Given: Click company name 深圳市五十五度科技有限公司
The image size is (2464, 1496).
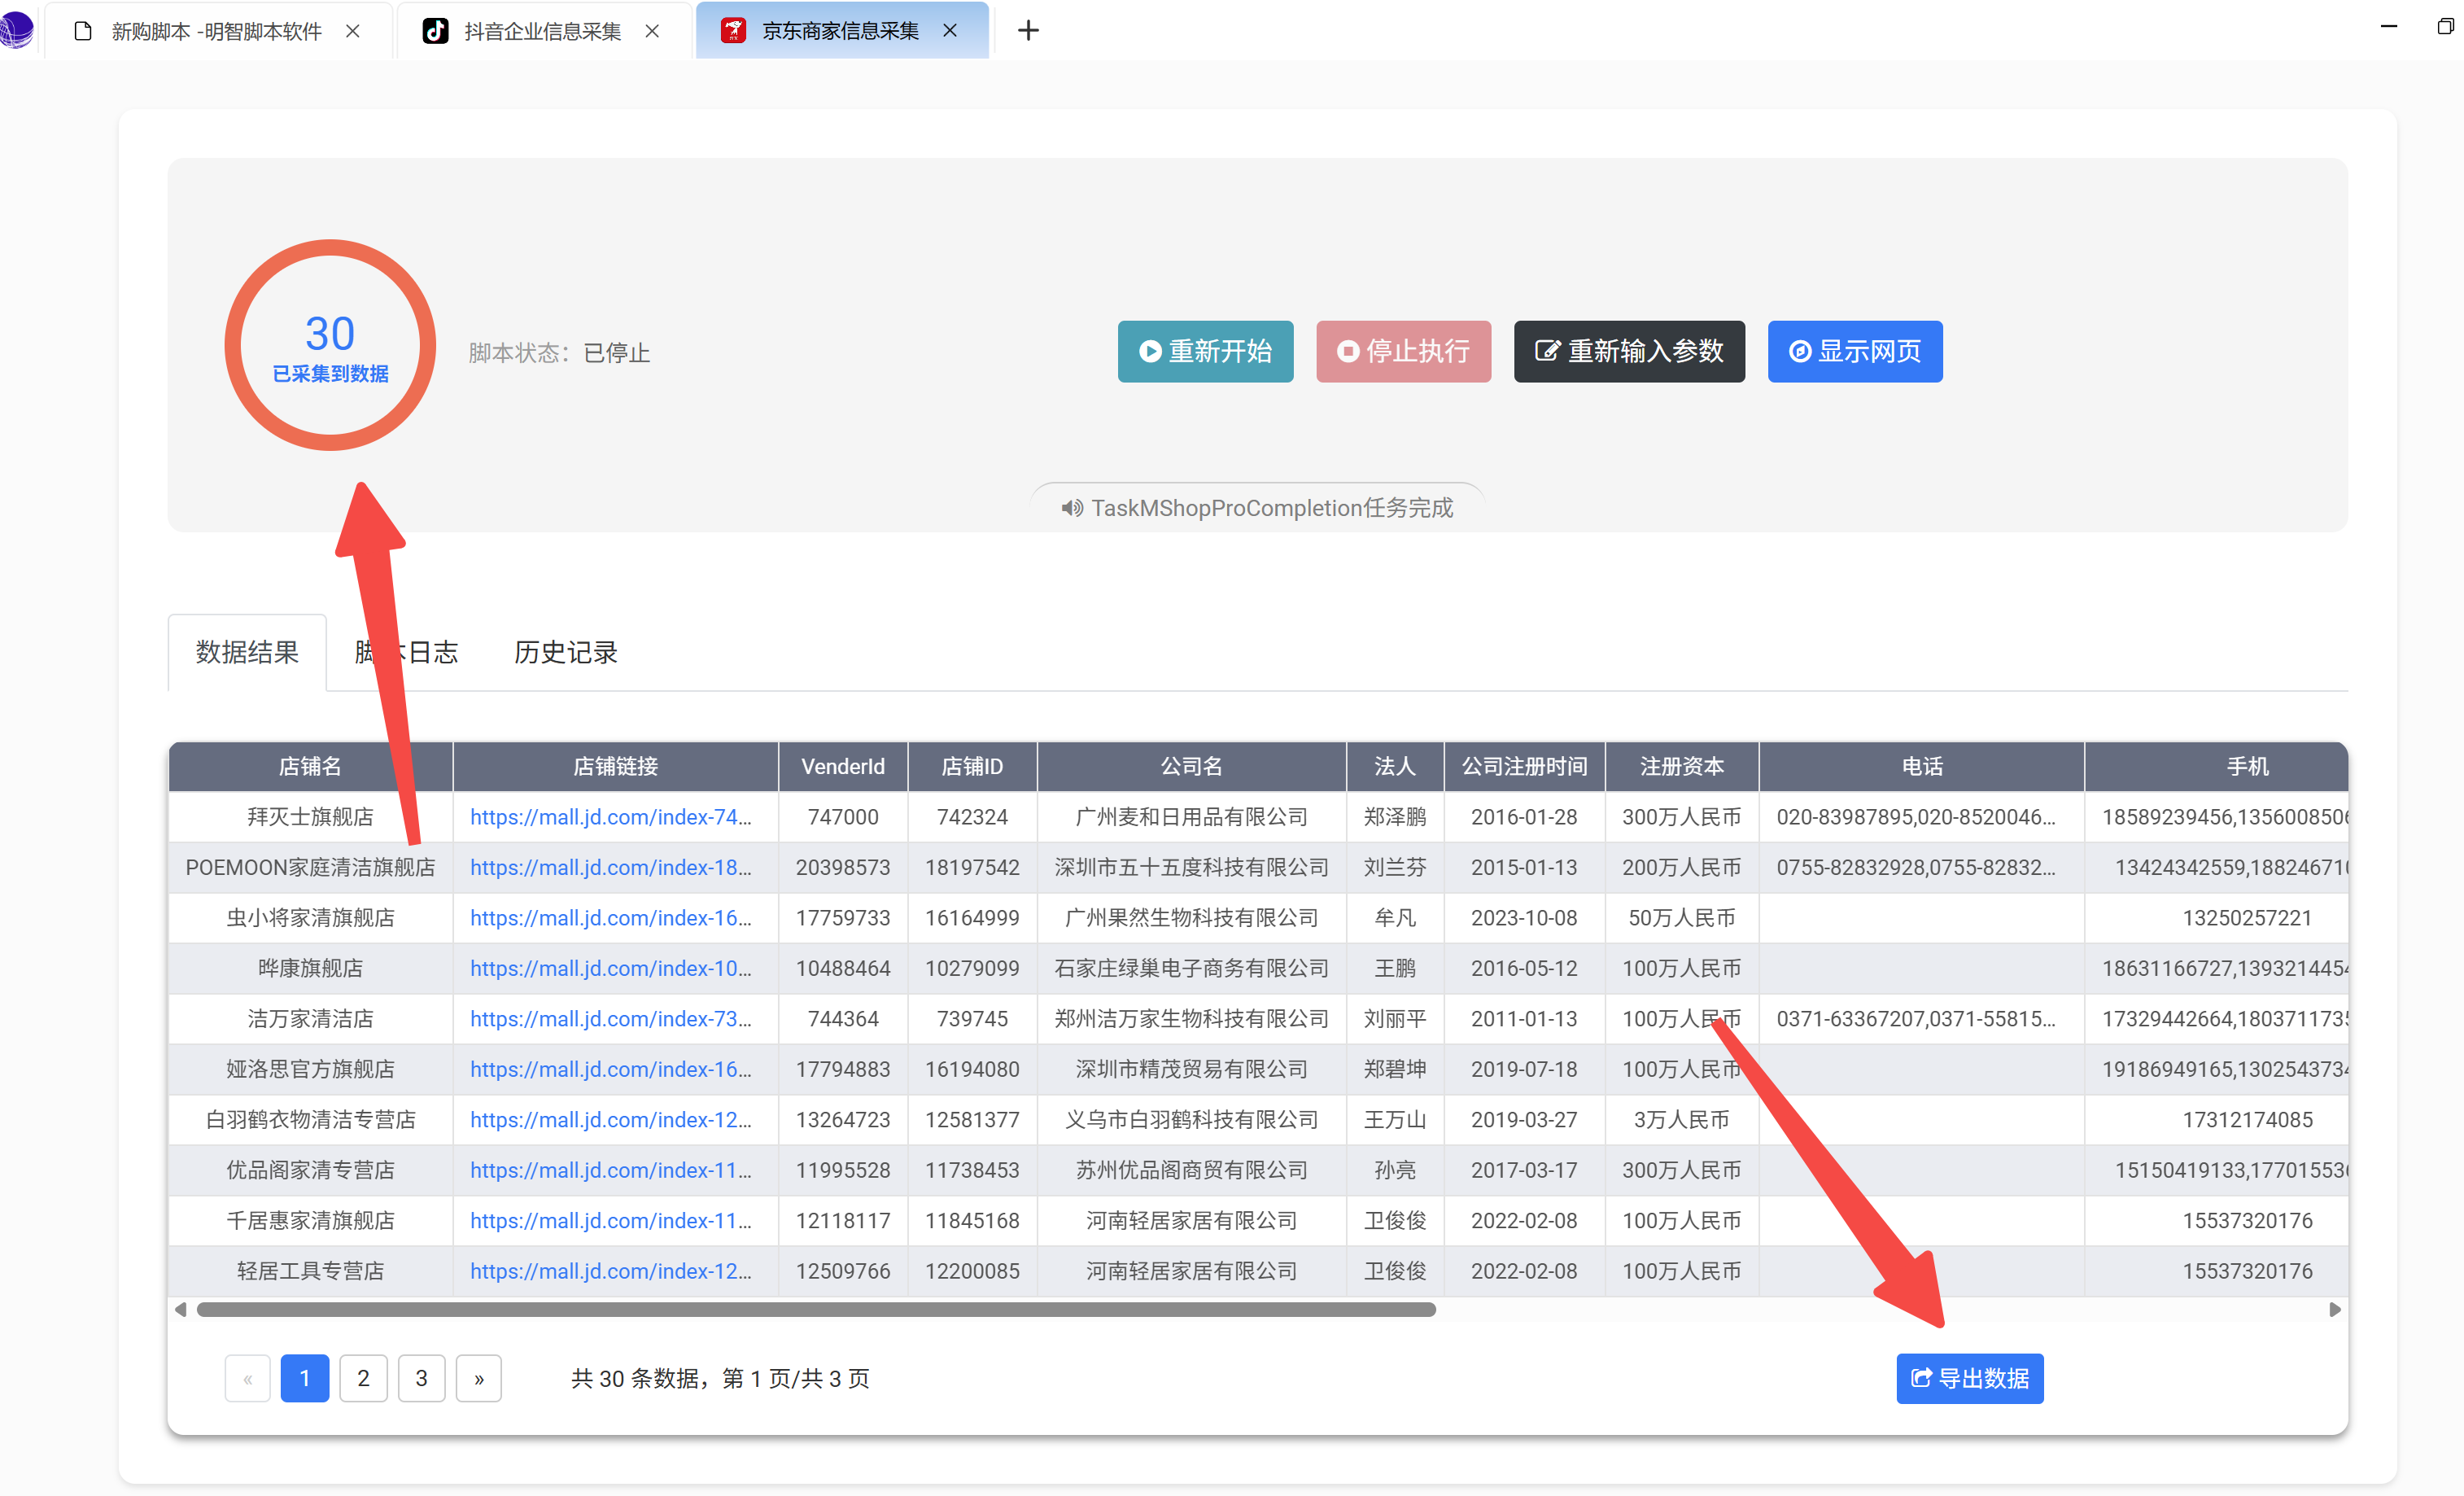Looking at the screenshot, I should (1191, 867).
